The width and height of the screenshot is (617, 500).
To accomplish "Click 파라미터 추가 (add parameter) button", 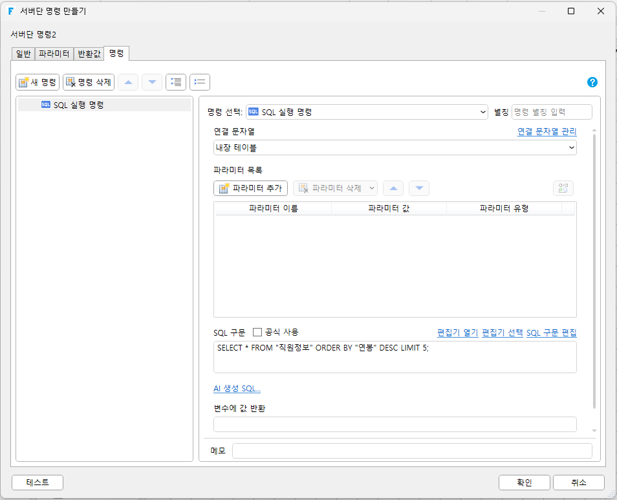I will point(251,188).
